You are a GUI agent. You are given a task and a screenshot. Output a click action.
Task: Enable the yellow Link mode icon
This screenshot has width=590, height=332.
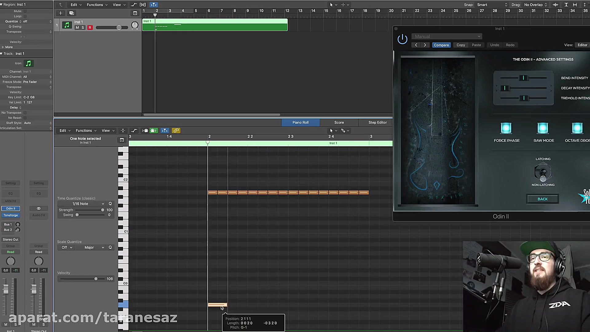176,130
